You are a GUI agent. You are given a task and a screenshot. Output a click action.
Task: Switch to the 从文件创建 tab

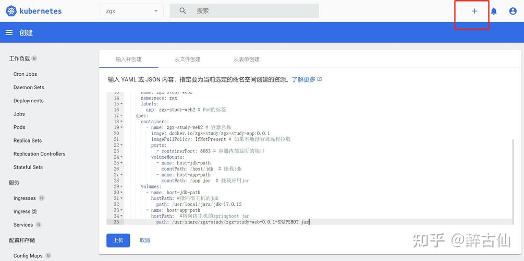coord(188,59)
